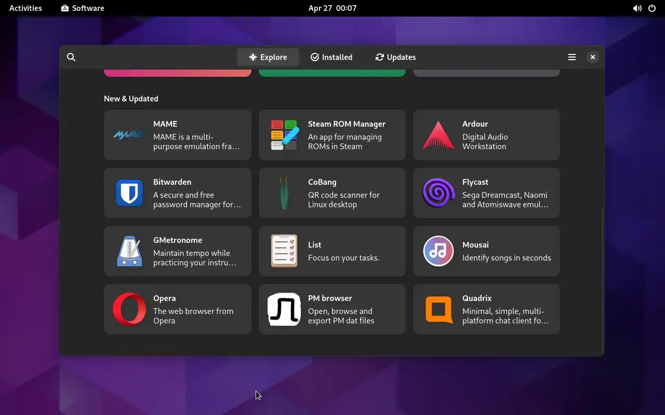Click the Ardour red triangle icon
This screenshot has width=665, height=415.
(x=438, y=135)
